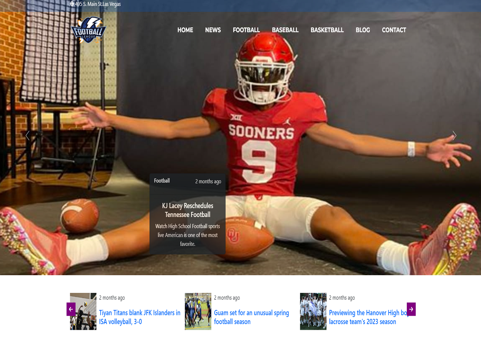Open the BASEBALL menu item
The width and height of the screenshot is (481, 337).
[x=285, y=30]
